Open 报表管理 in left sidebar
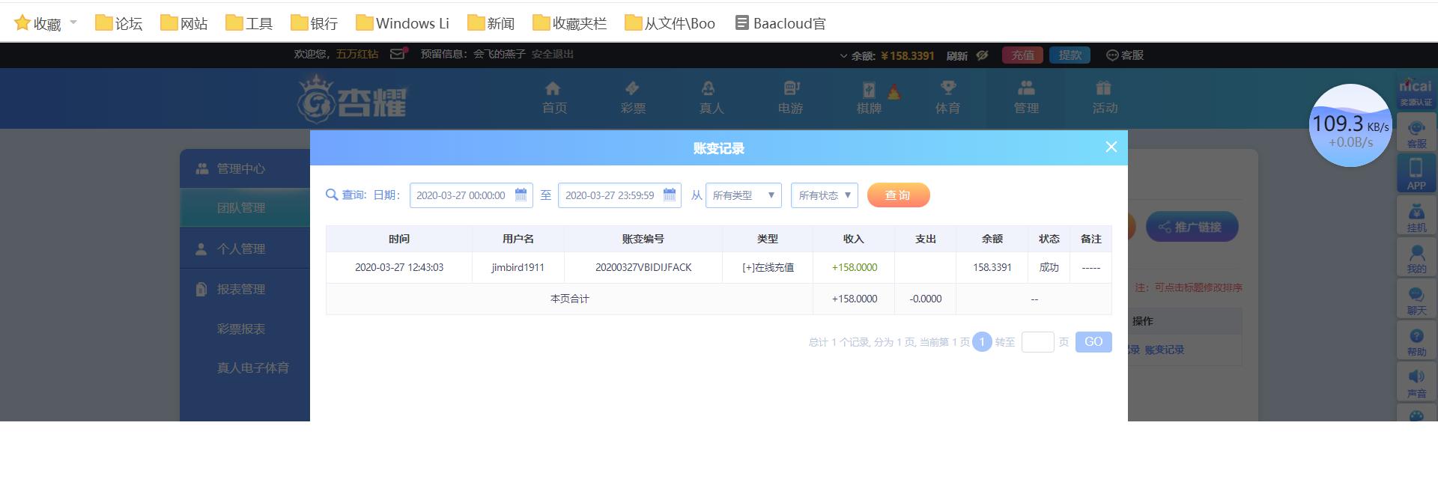This screenshot has height=485, width=1438. (x=245, y=289)
